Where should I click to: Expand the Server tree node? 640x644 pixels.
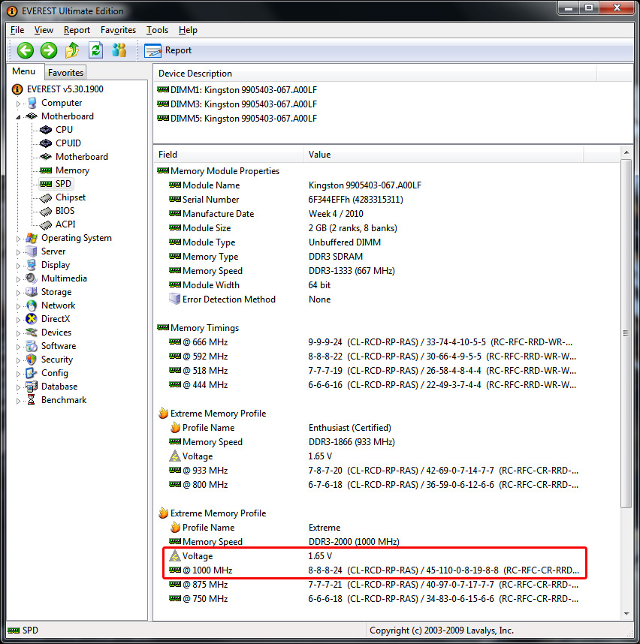click(x=18, y=251)
